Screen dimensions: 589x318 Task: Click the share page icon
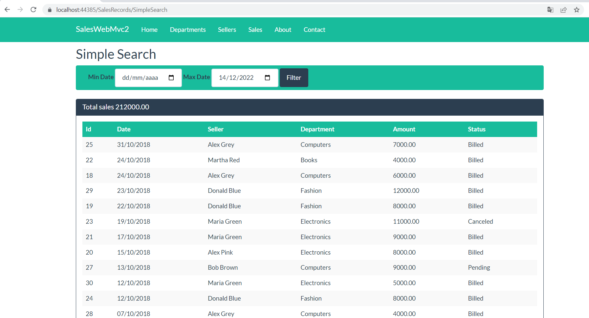tap(564, 10)
